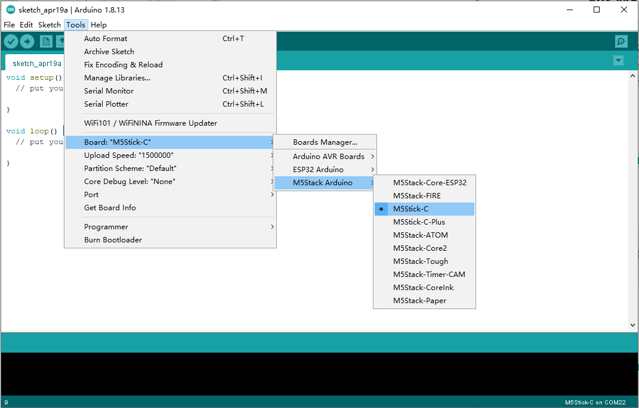Expand the Programmer submenu
The width and height of the screenshot is (639, 408).
point(171,227)
